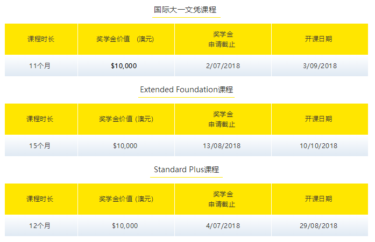The image size is (375, 242).
Task: Select the 15个月 duration cell
Action: pyautogui.click(x=40, y=146)
